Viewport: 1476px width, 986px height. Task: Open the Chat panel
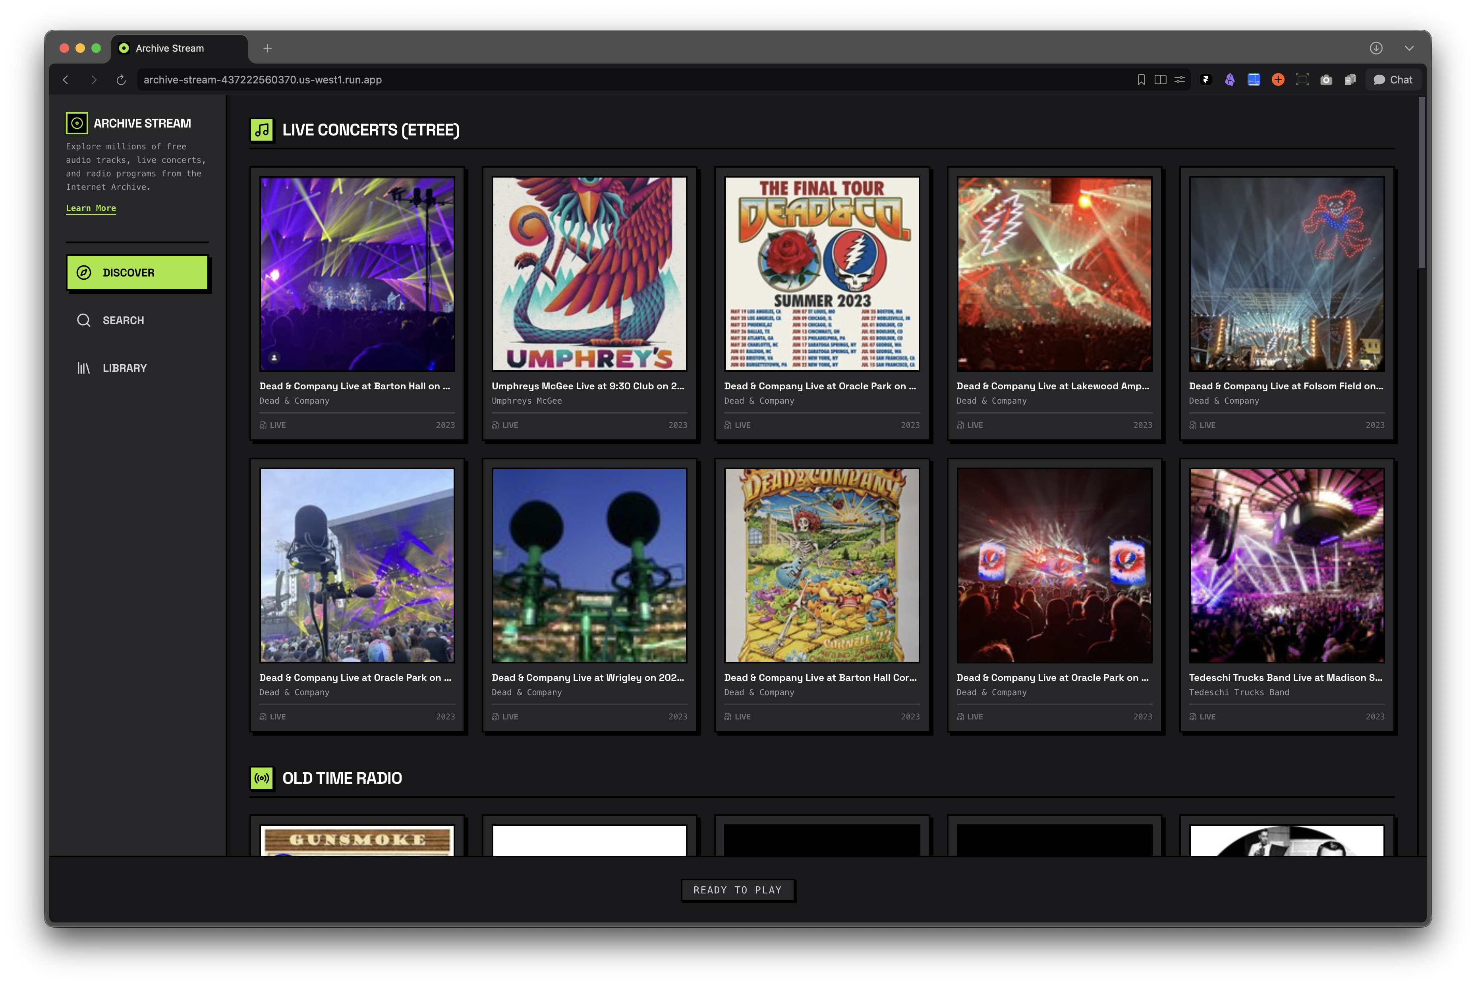pos(1393,80)
